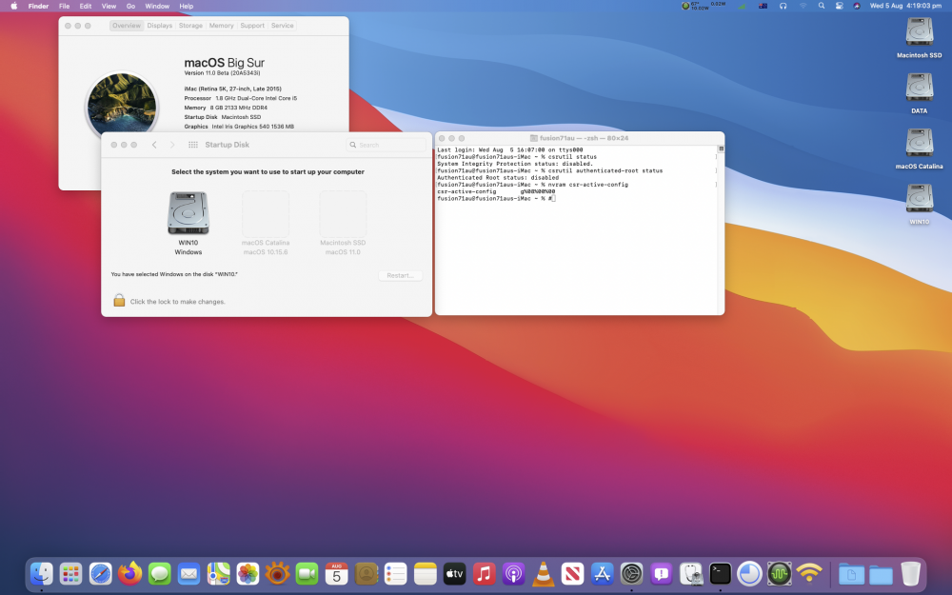Launch Safari from the dock

[x=101, y=573]
